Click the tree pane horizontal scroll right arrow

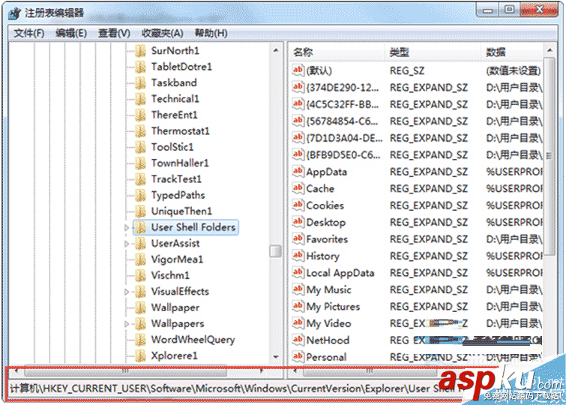[x=262, y=371]
